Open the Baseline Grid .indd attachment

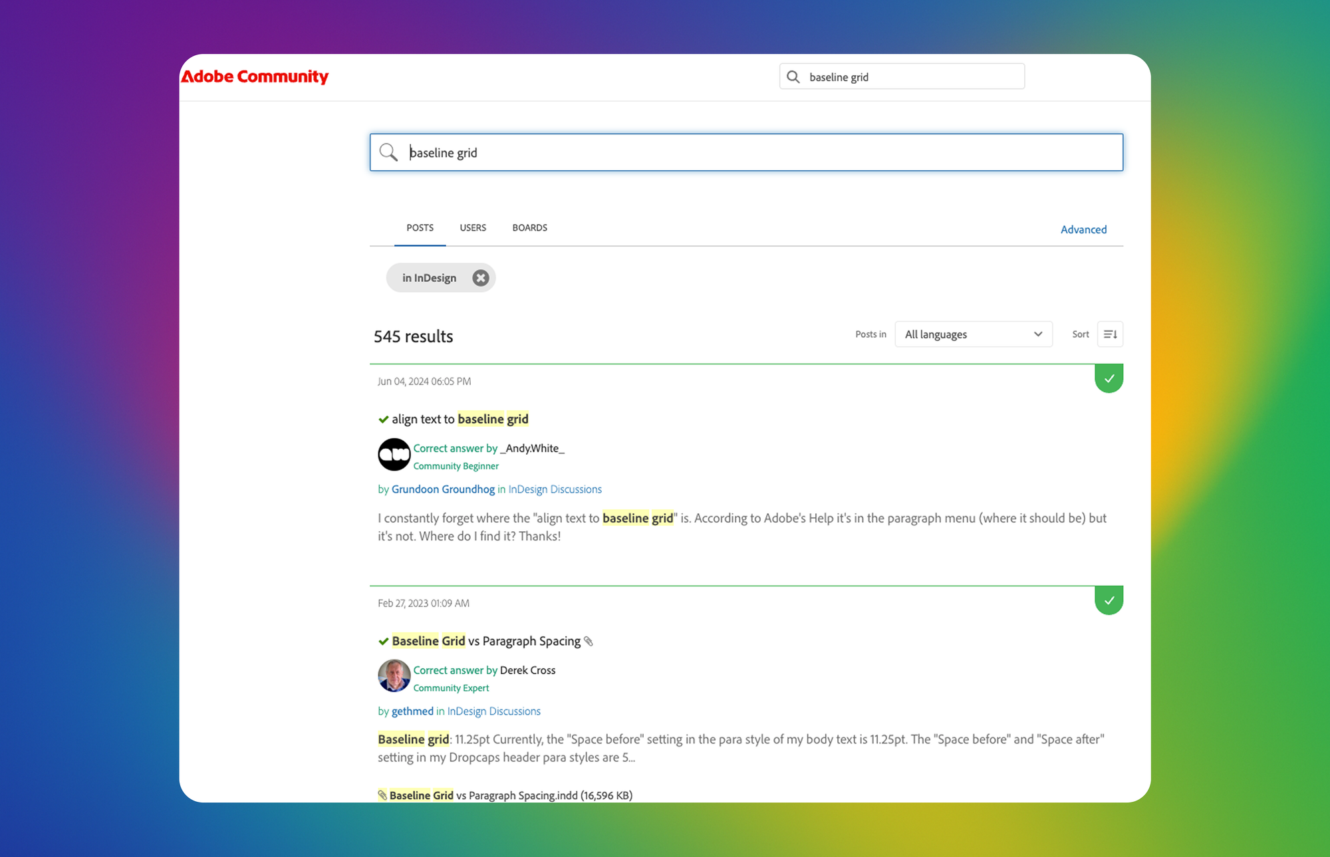pos(510,795)
